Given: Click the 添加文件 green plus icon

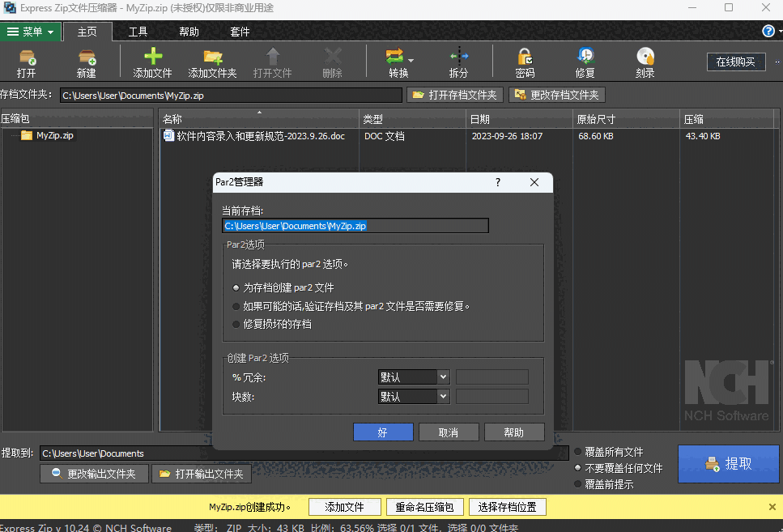Looking at the screenshot, I should coord(152,58).
